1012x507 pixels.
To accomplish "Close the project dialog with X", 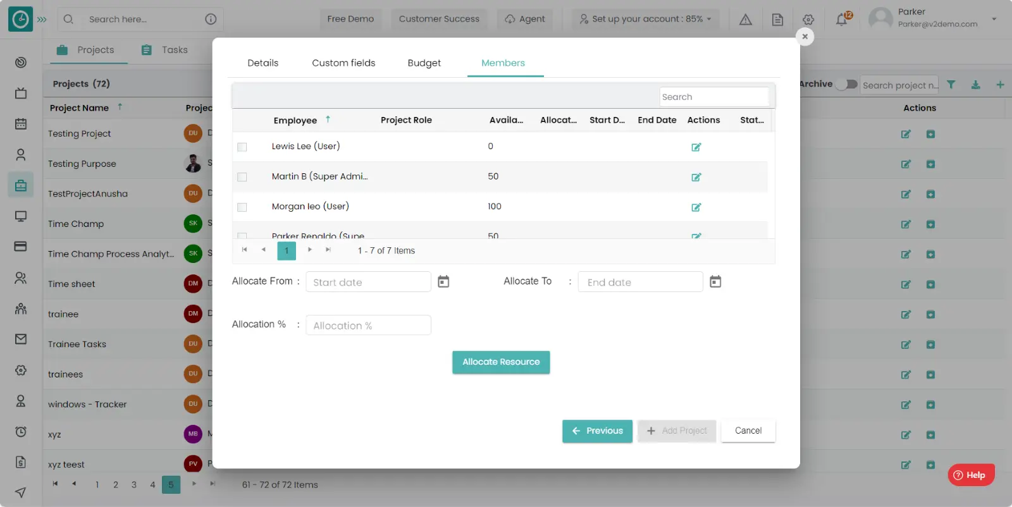I will tap(805, 37).
